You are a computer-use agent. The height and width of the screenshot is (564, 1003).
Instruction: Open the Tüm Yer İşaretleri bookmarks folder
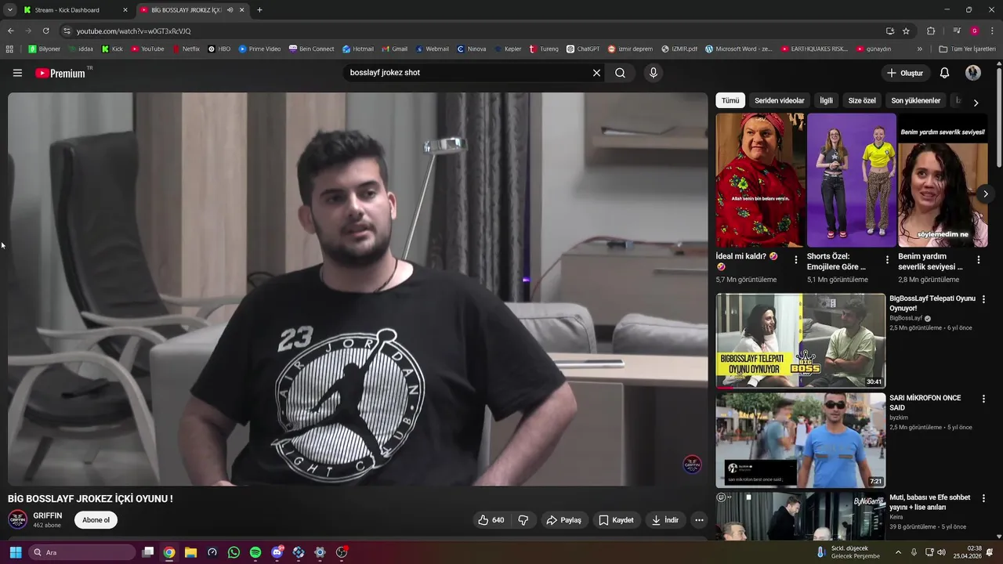[967, 49]
